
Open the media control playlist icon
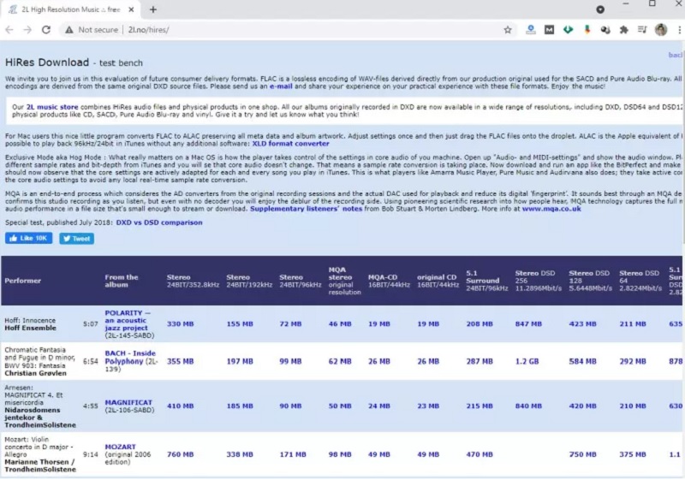(642, 30)
